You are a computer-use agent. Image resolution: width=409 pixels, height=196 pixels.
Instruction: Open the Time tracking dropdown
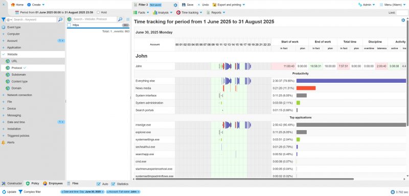[x=189, y=12]
